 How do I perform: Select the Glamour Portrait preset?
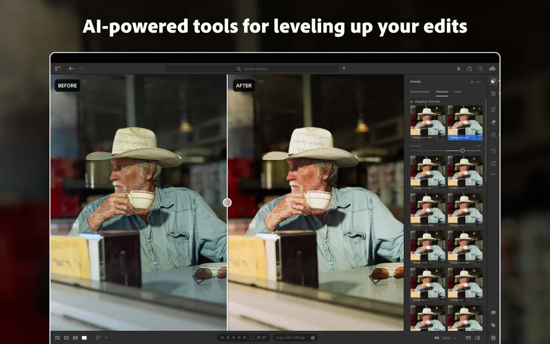pos(465,123)
